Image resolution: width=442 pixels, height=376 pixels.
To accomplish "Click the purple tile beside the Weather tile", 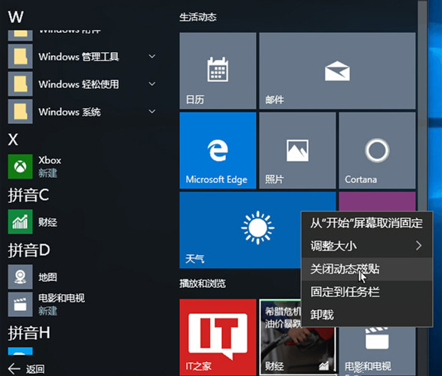I will pos(377,201).
